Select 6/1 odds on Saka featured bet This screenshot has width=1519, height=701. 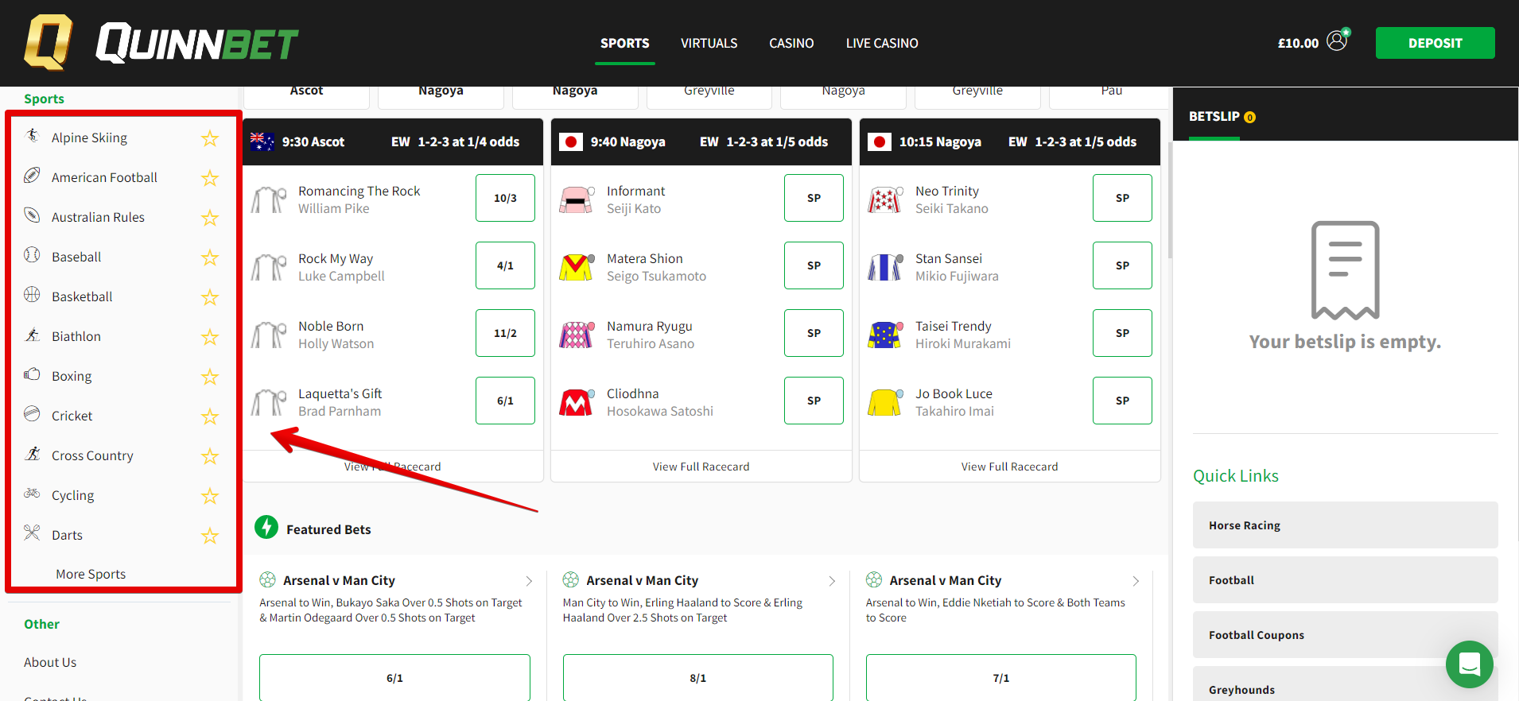point(394,678)
